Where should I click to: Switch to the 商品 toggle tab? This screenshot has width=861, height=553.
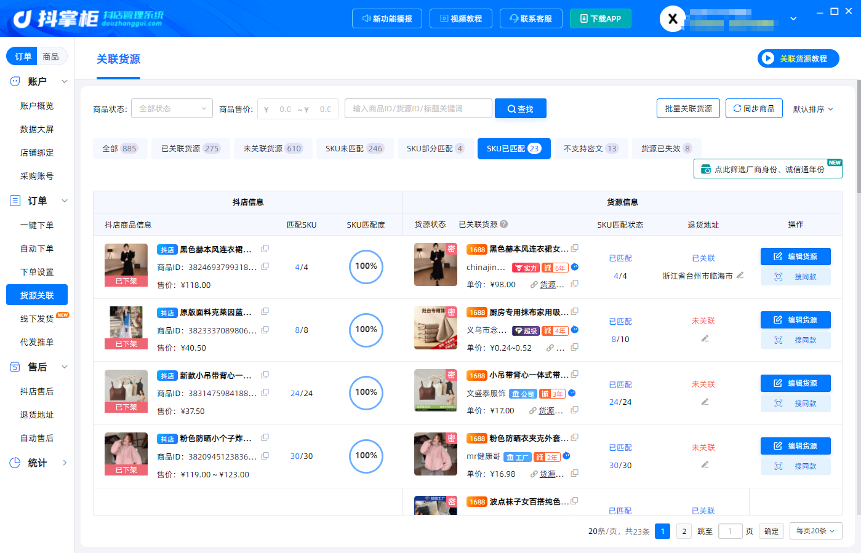click(51, 57)
